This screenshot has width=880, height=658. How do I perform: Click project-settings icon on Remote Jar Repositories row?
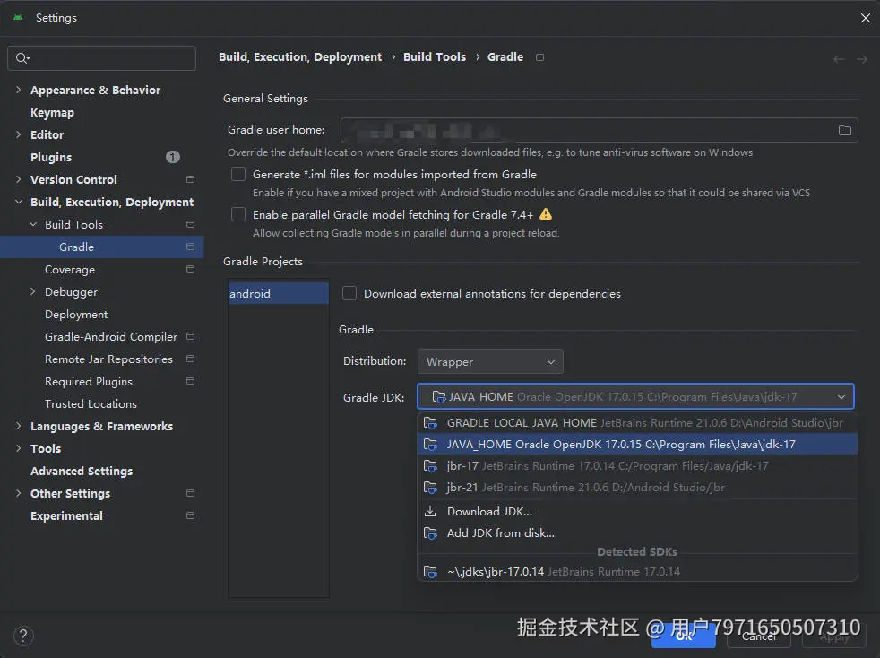pyautogui.click(x=190, y=359)
